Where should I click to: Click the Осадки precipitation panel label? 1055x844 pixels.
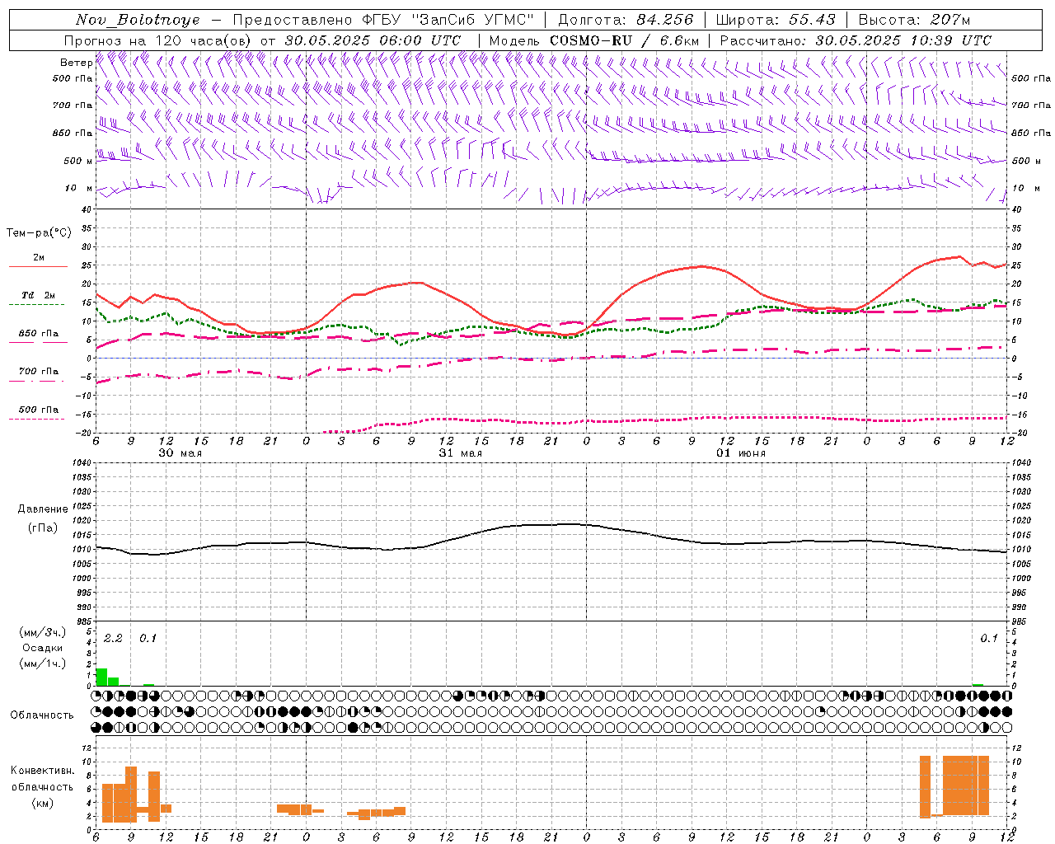click(x=43, y=648)
